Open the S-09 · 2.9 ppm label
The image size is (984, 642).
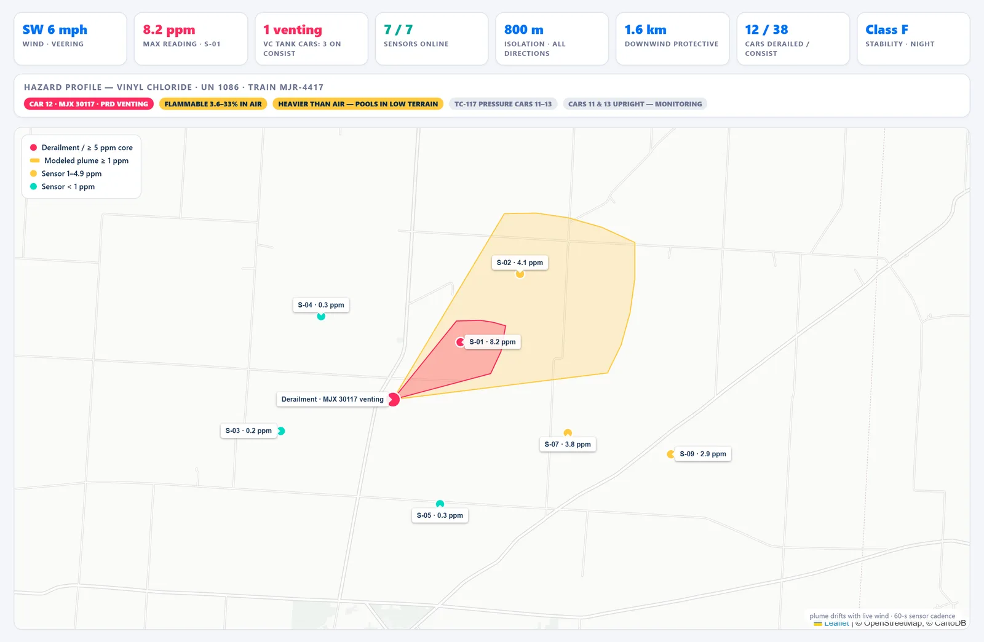pyautogui.click(x=703, y=454)
